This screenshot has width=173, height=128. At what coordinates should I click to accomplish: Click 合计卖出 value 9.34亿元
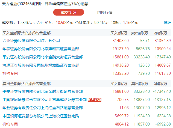102,23
